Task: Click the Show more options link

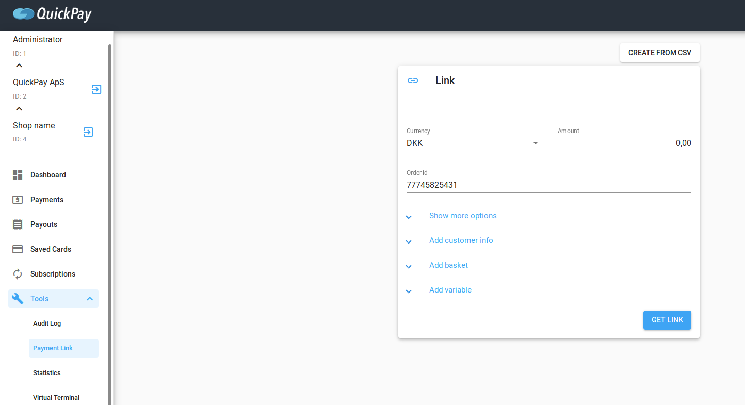Action: click(x=463, y=216)
